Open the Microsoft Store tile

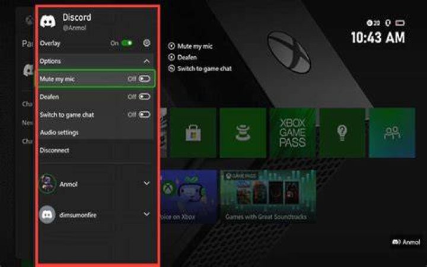[193, 133]
